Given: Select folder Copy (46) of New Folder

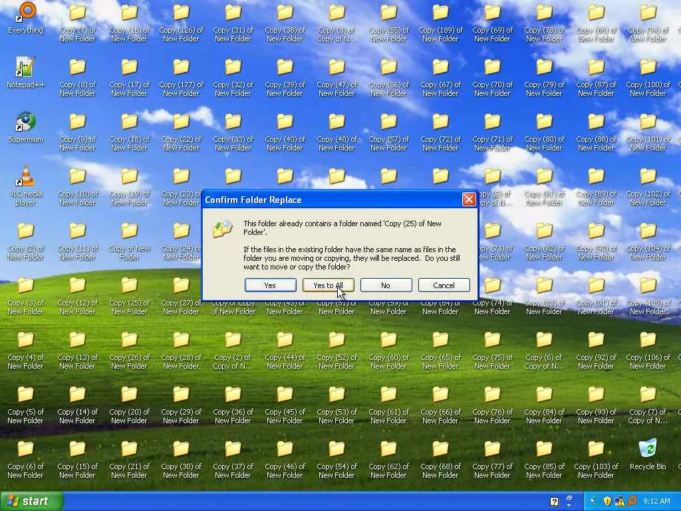Looking at the screenshot, I should pyautogui.click(x=285, y=460).
